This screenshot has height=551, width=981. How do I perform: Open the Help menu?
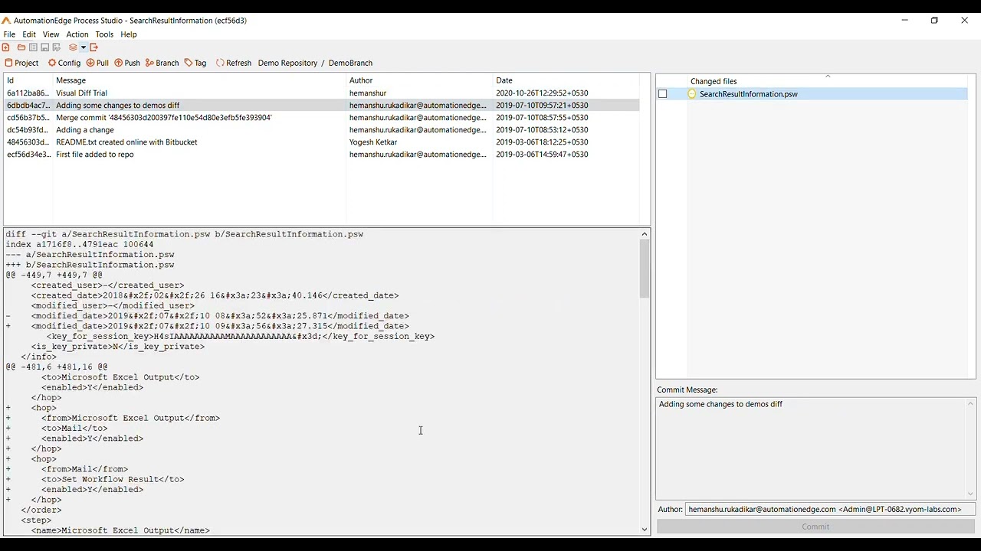(x=129, y=34)
